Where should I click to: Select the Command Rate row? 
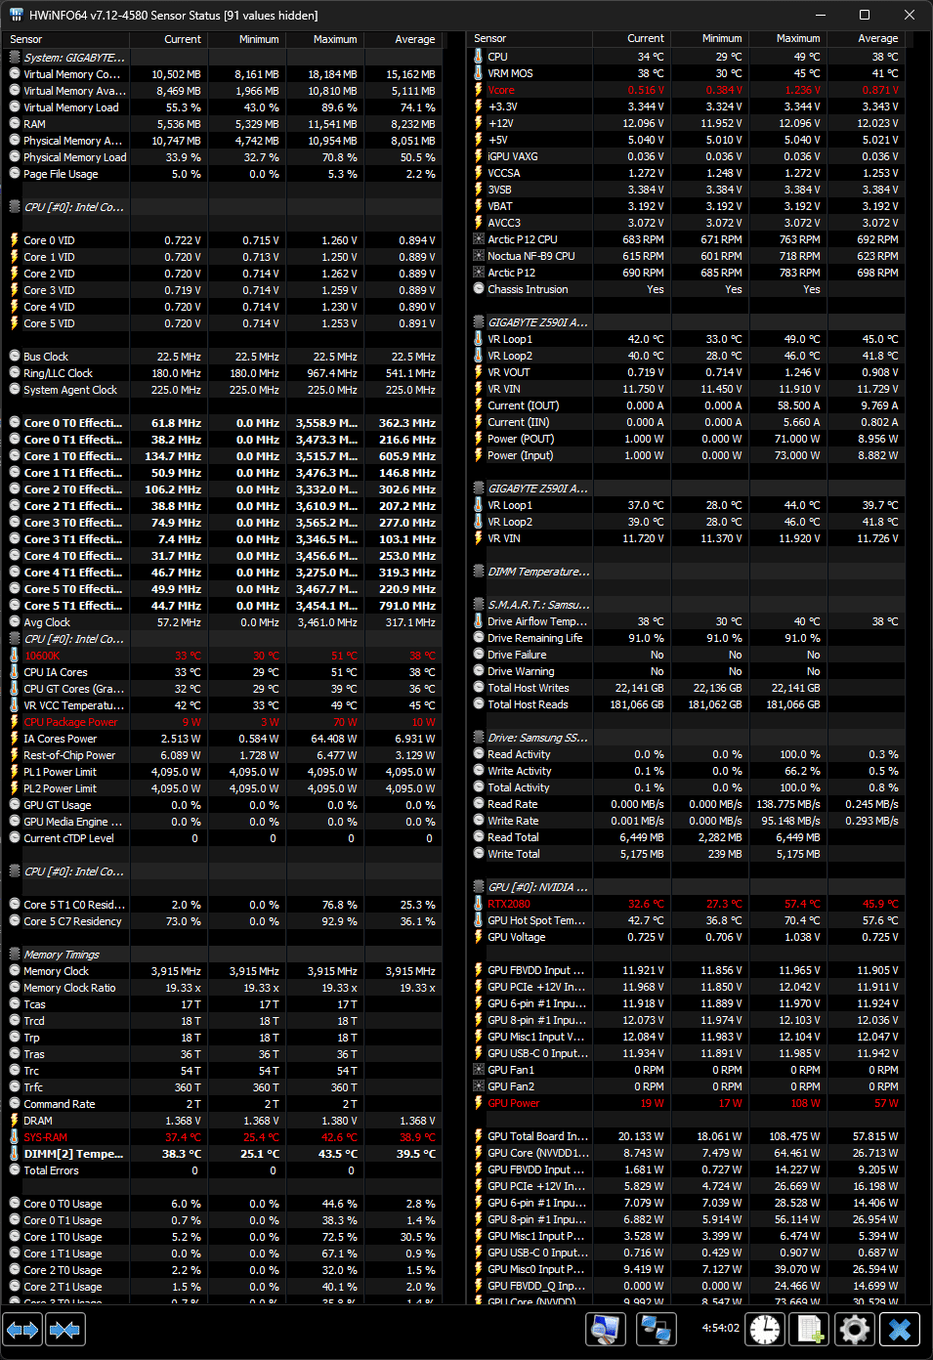coord(223,1104)
